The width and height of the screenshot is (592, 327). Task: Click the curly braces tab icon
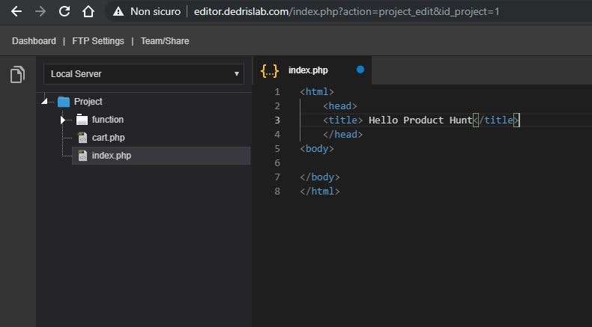(x=270, y=70)
